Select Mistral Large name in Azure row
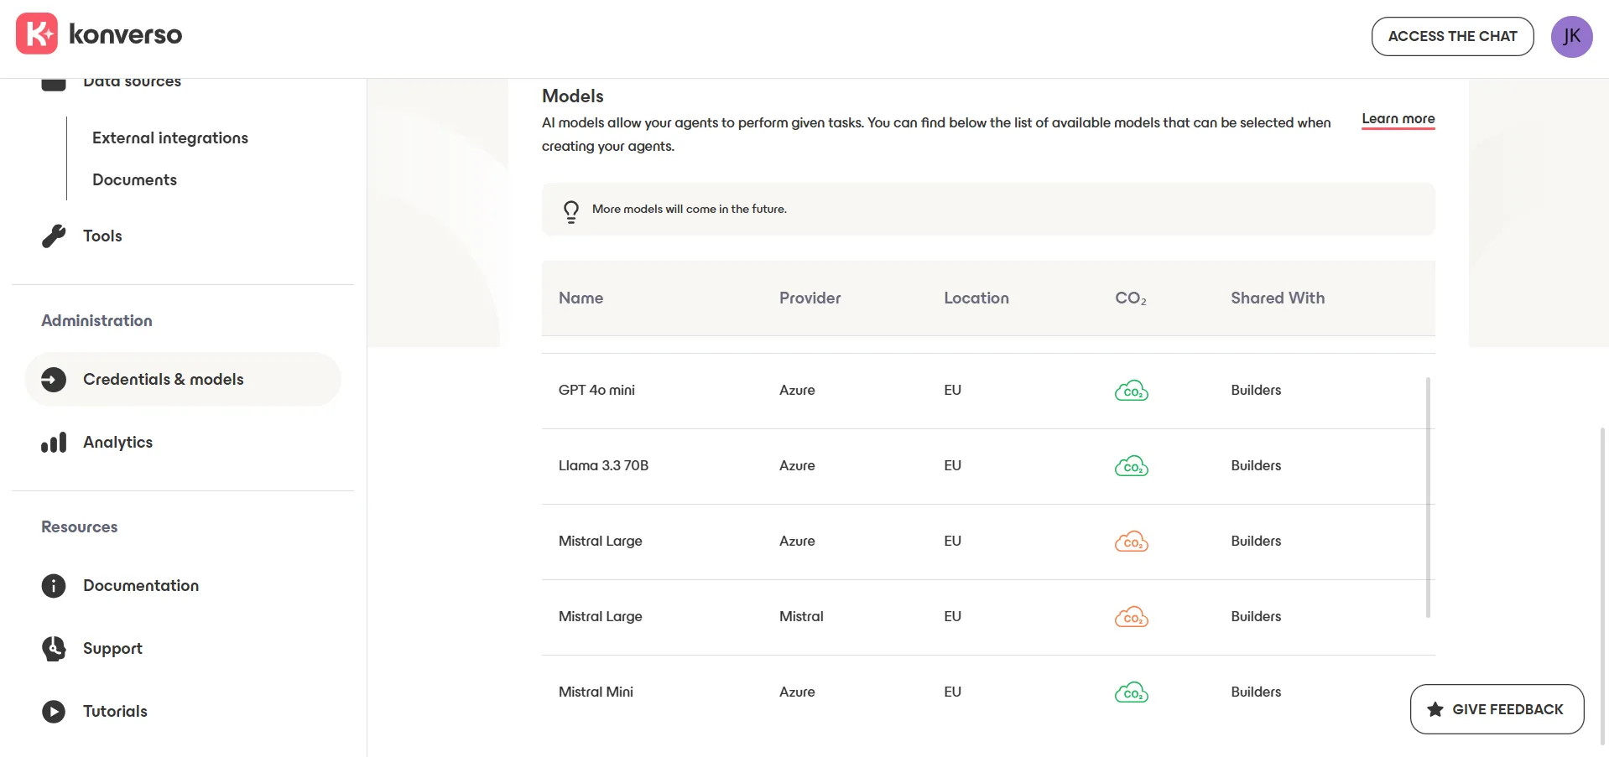The height and width of the screenshot is (757, 1609). [x=600, y=542]
